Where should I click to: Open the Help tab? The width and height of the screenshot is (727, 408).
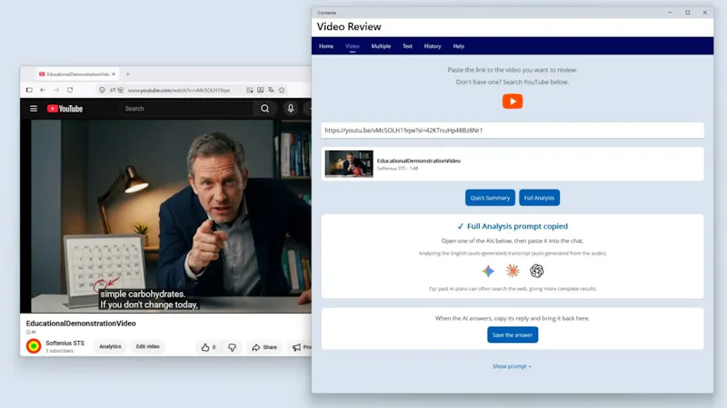tap(459, 46)
